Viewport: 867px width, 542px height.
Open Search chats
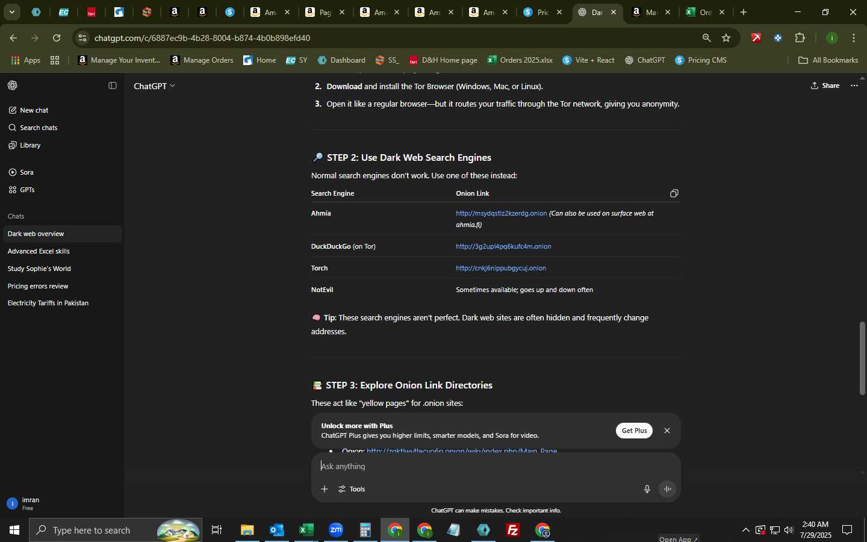coord(33,128)
